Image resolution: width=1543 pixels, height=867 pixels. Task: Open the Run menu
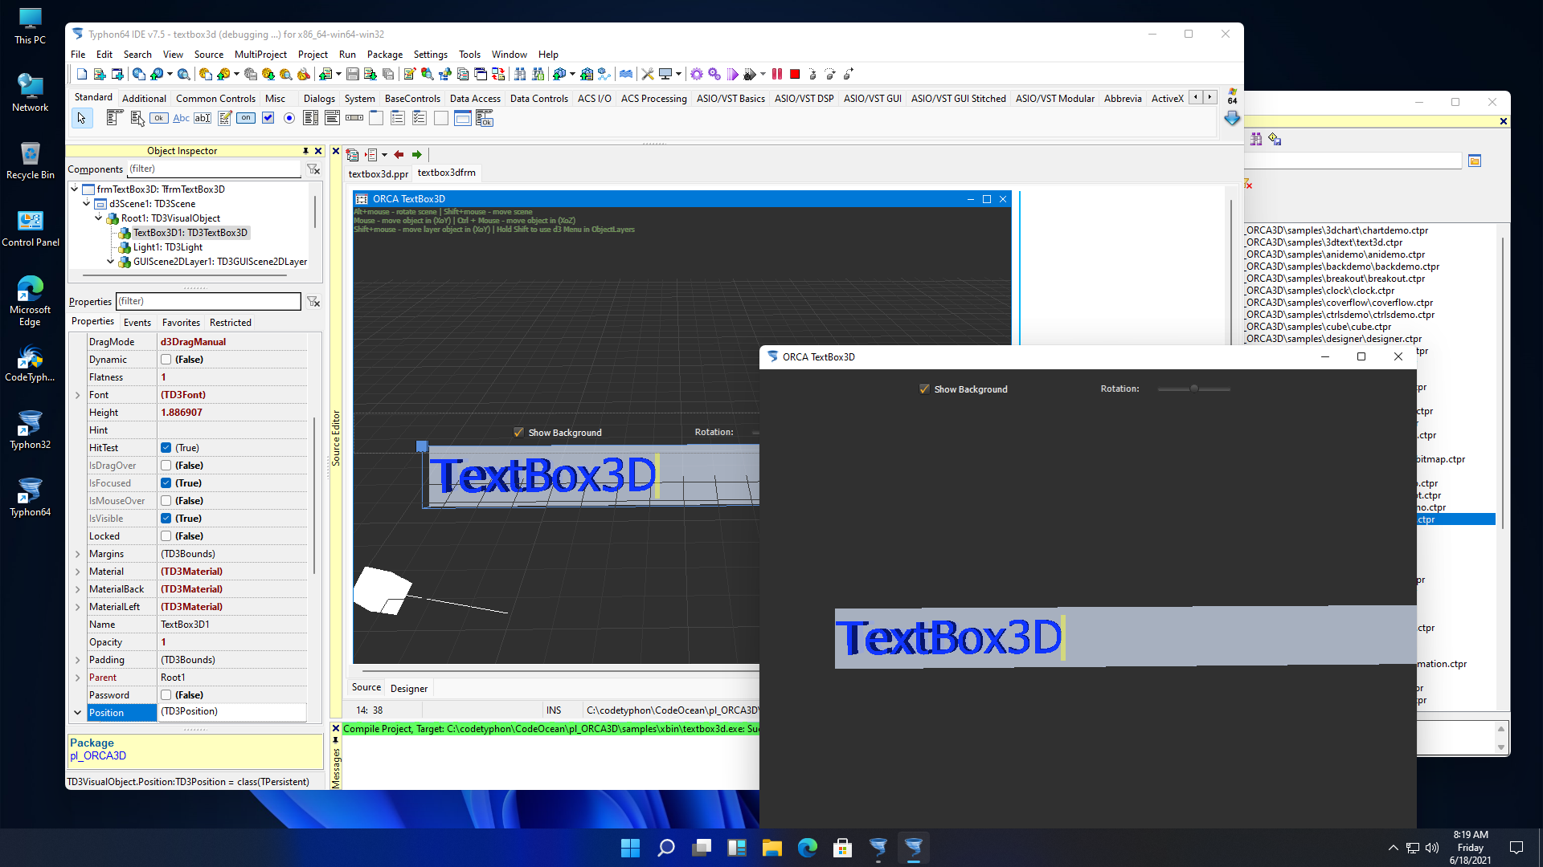347,55
